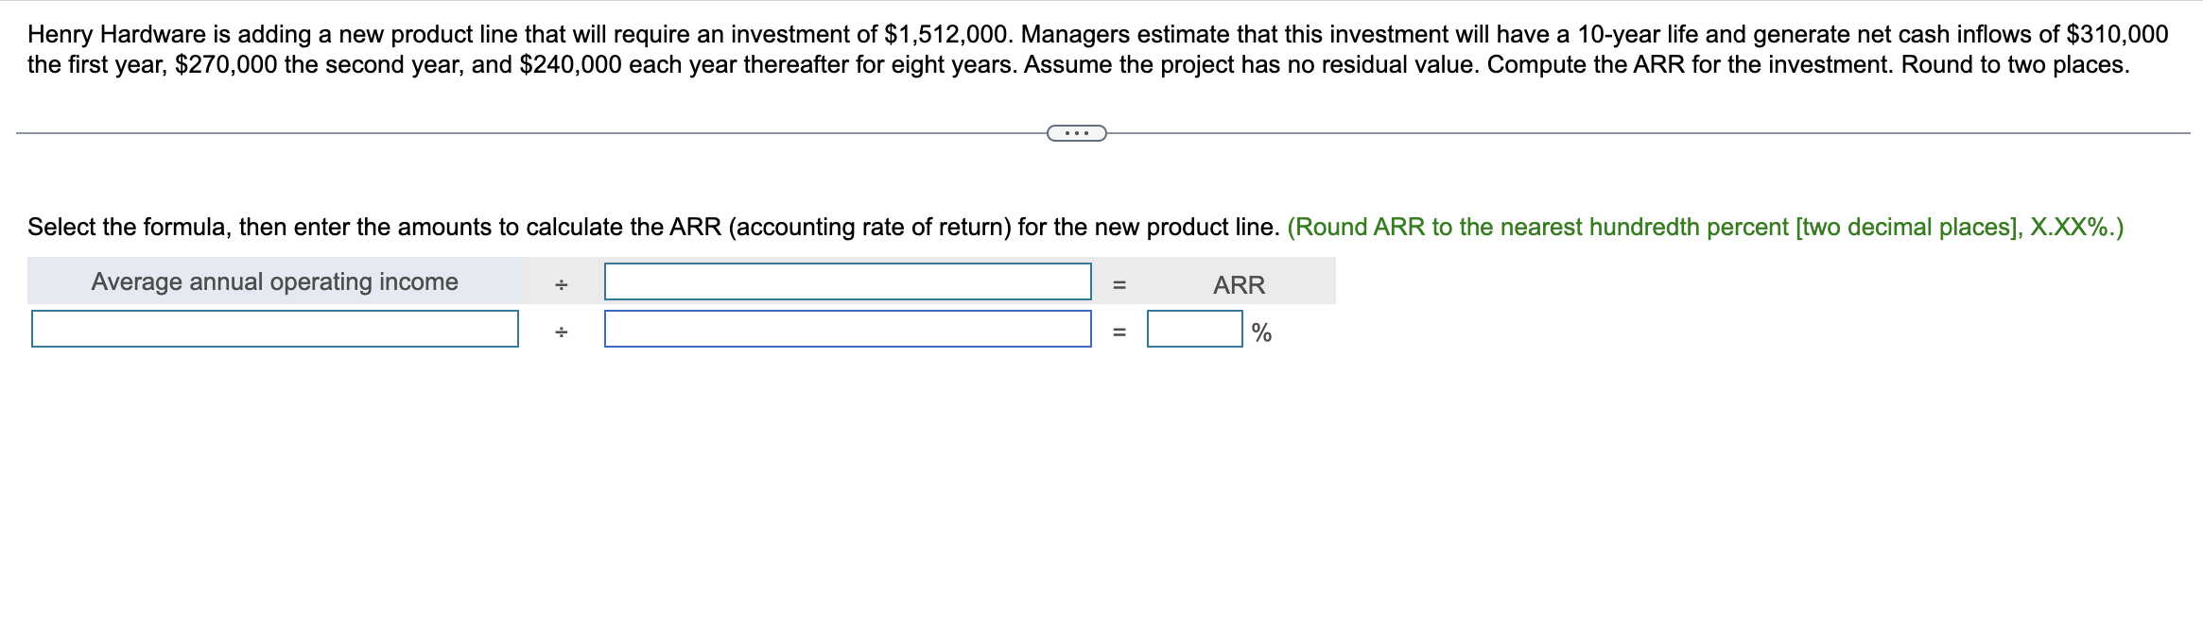Viewport: 2203px width, 630px height.
Task: Click the division sign in amounts row
Action: tap(562, 332)
